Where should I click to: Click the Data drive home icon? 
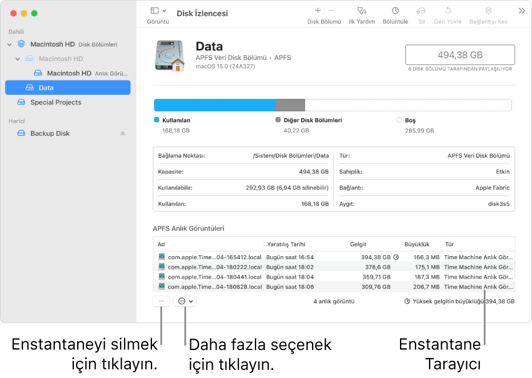coord(170,56)
